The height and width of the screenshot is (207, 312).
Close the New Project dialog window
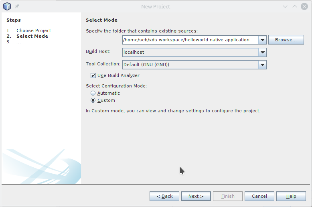(x=304, y=6)
